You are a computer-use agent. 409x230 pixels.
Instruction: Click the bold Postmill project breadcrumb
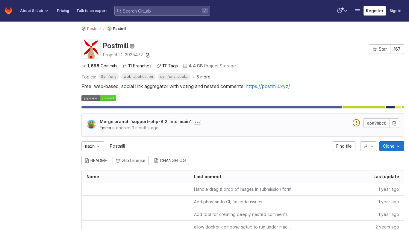[120, 29]
